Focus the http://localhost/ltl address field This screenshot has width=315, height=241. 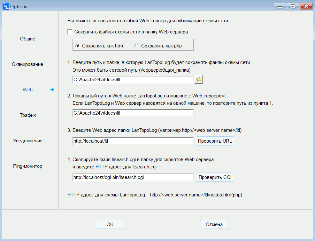133,141
